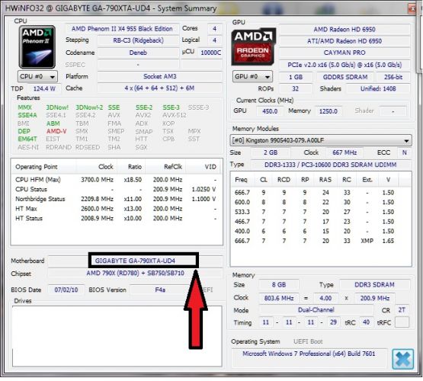Click the Dual-Channel memory mode field
The image size is (423, 381).
(316, 310)
